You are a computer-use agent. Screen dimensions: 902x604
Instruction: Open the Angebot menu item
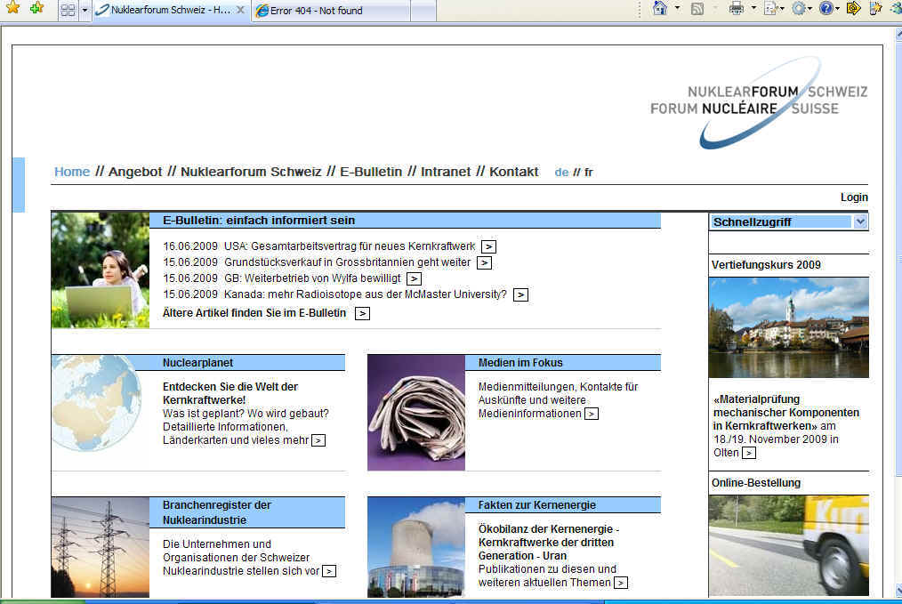pos(135,172)
